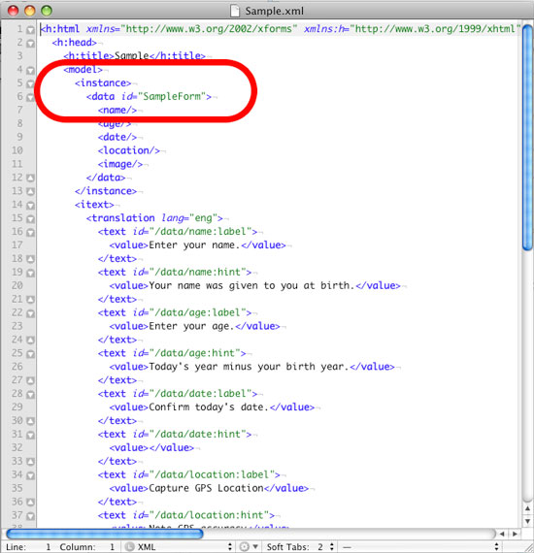Click the end-fold marker on line 18

31,259
